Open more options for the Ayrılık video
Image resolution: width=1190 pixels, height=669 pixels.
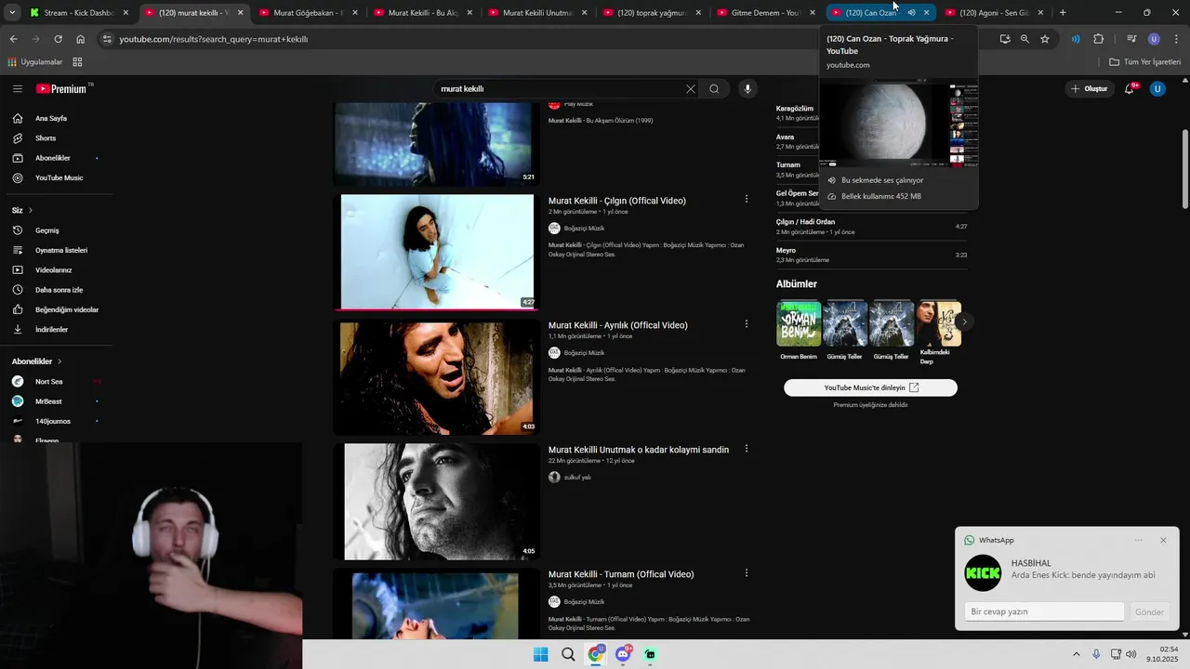(x=747, y=324)
